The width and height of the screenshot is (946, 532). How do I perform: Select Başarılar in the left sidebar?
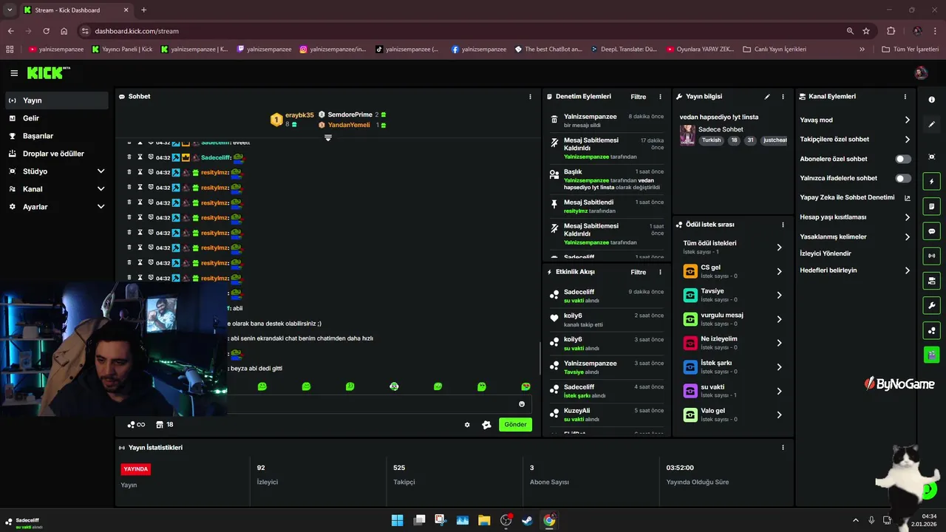pyautogui.click(x=56, y=136)
